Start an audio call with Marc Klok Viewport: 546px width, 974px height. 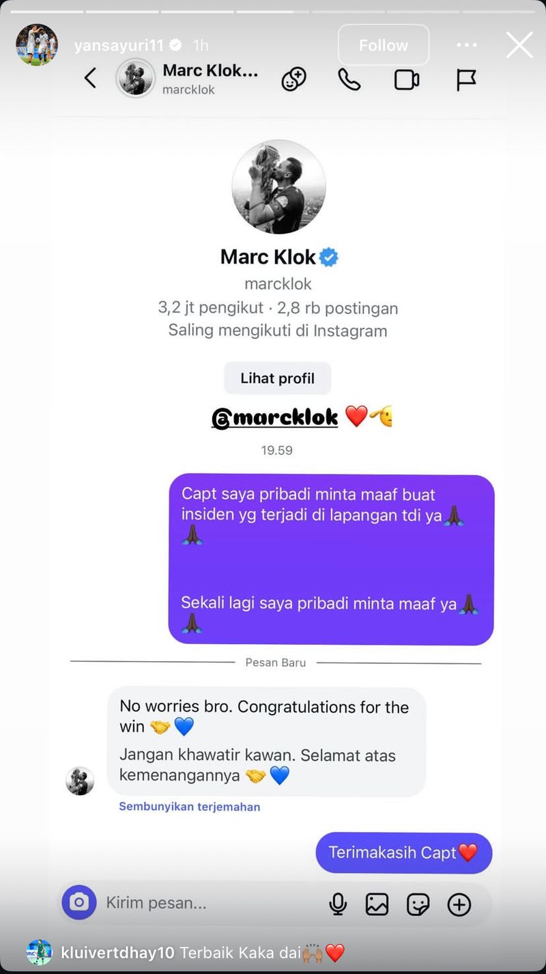point(349,79)
